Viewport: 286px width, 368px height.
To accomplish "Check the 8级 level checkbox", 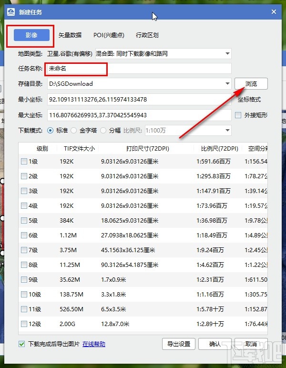I will (24, 265).
